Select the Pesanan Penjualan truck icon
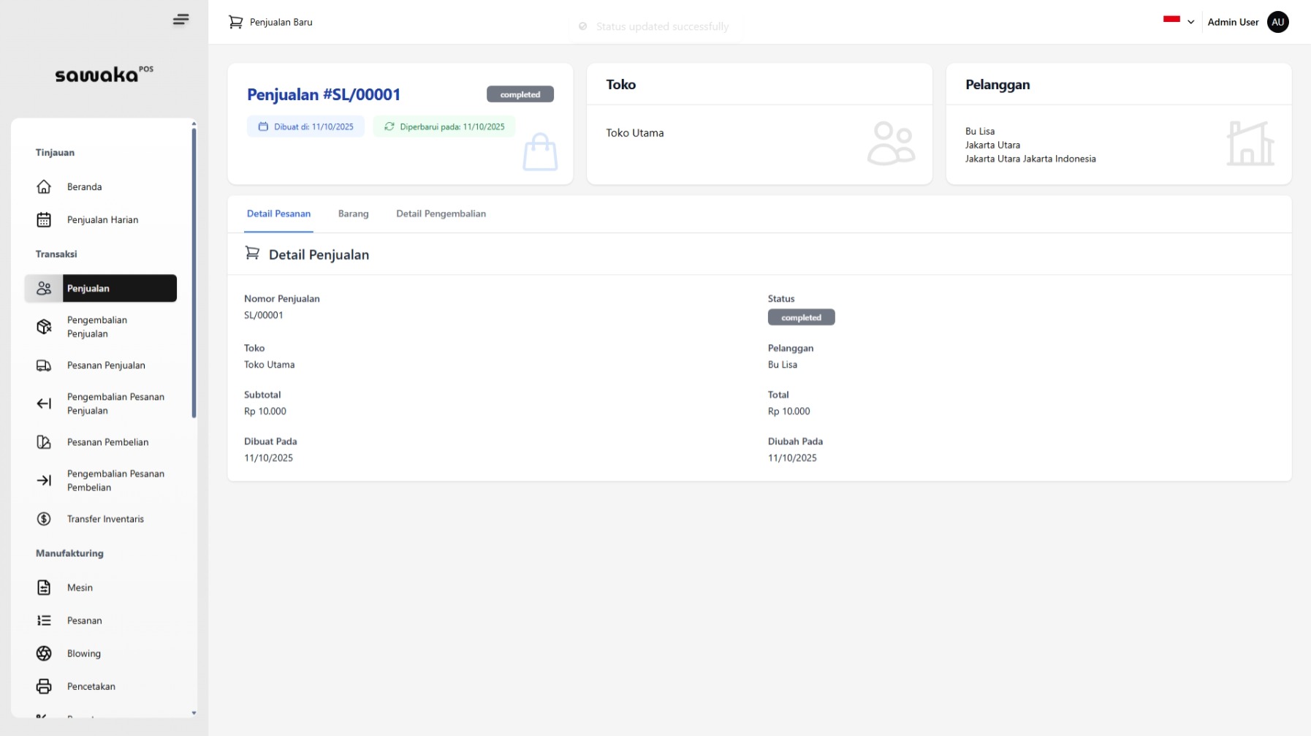This screenshot has width=1311, height=736. click(44, 365)
